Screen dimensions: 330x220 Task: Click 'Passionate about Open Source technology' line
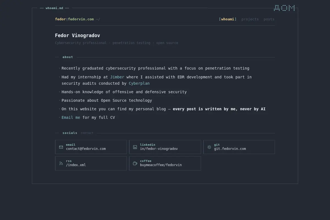pos(107,100)
